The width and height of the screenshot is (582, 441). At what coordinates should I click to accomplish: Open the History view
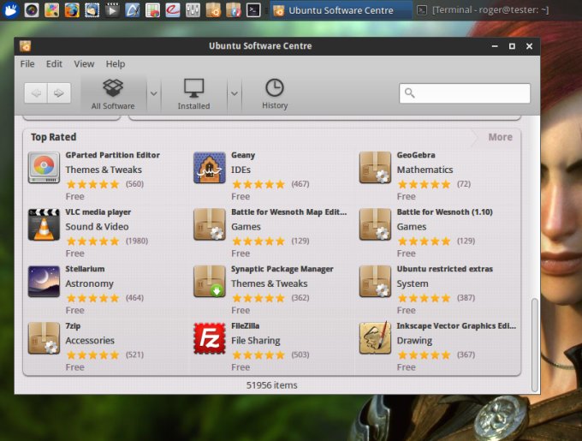(x=275, y=94)
